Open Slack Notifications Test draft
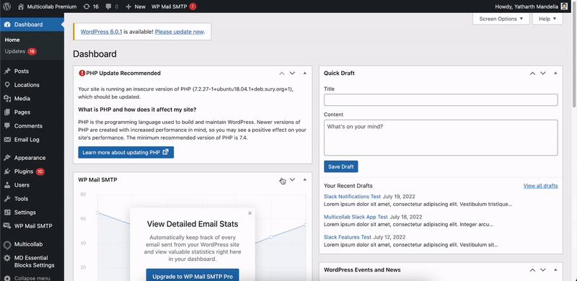This screenshot has height=281, width=577. (352, 197)
